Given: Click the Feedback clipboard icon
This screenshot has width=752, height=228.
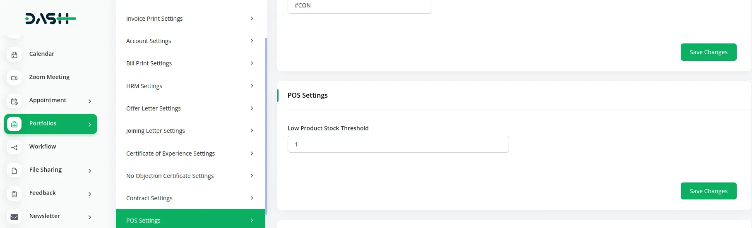Looking at the screenshot, I should point(14,194).
